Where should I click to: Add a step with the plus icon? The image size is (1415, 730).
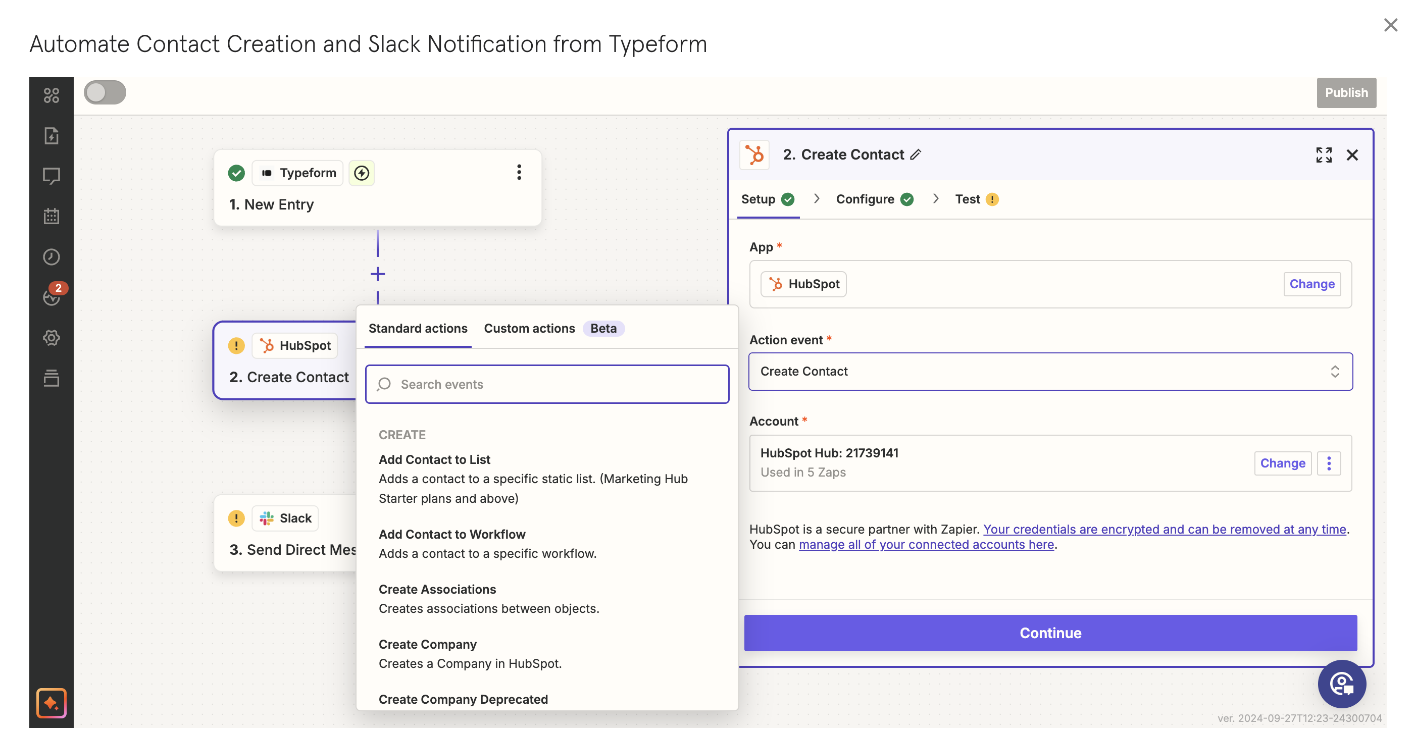tap(377, 274)
